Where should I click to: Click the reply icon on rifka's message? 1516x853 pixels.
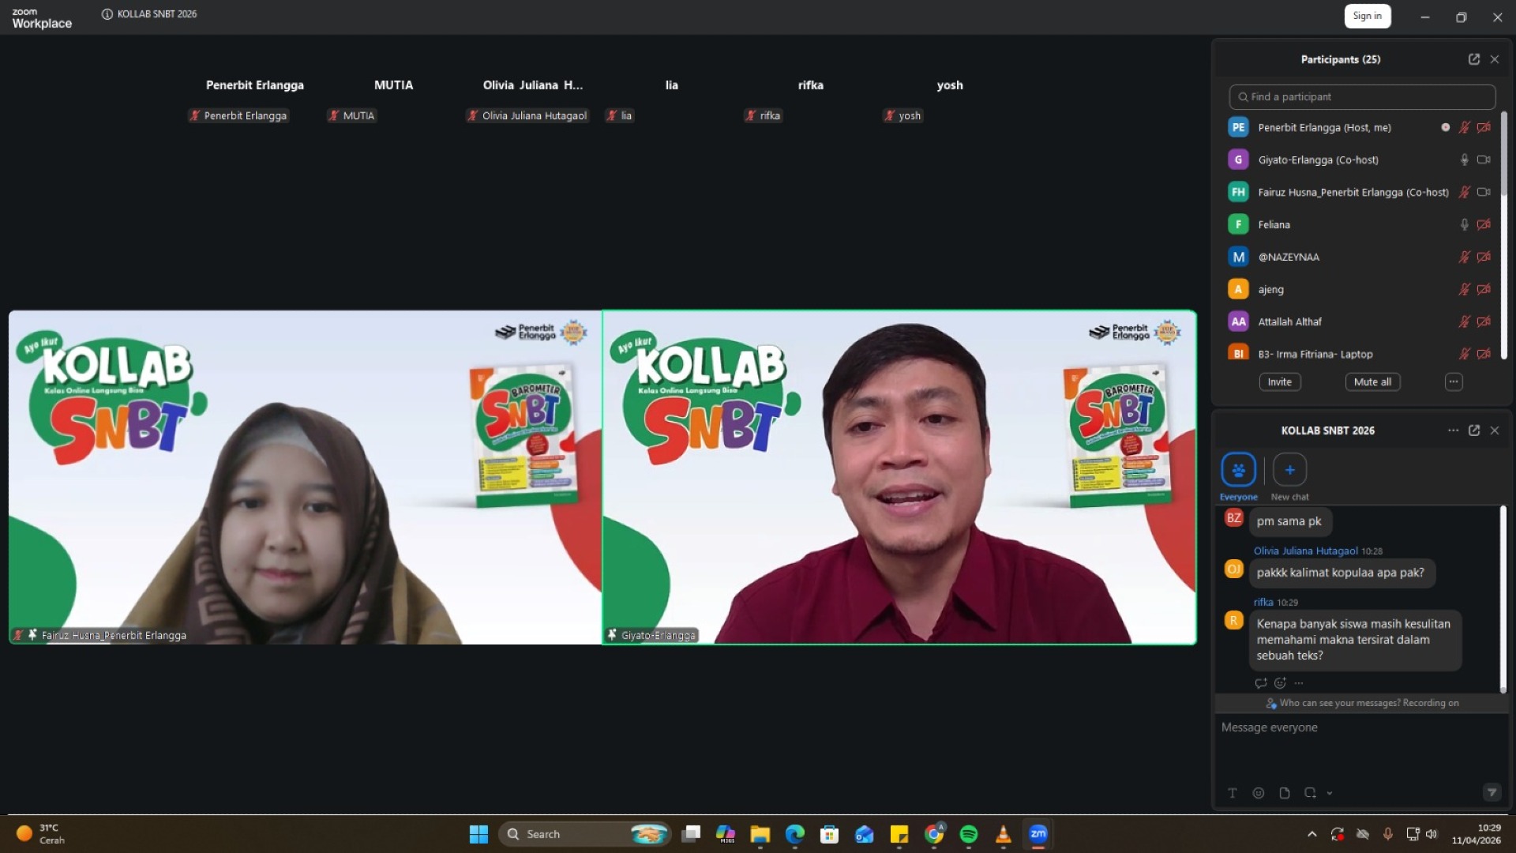pyautogui.click(x=1261, y=683)
